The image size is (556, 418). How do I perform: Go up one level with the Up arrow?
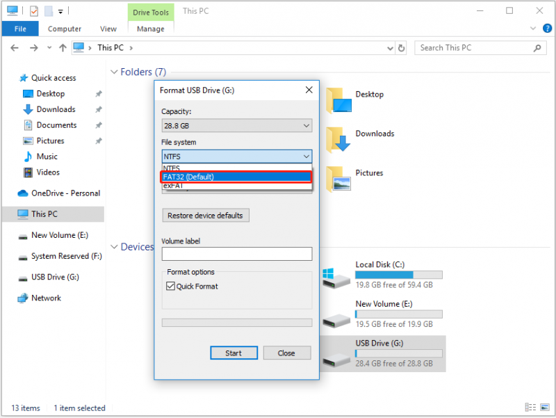coord(63,48)
